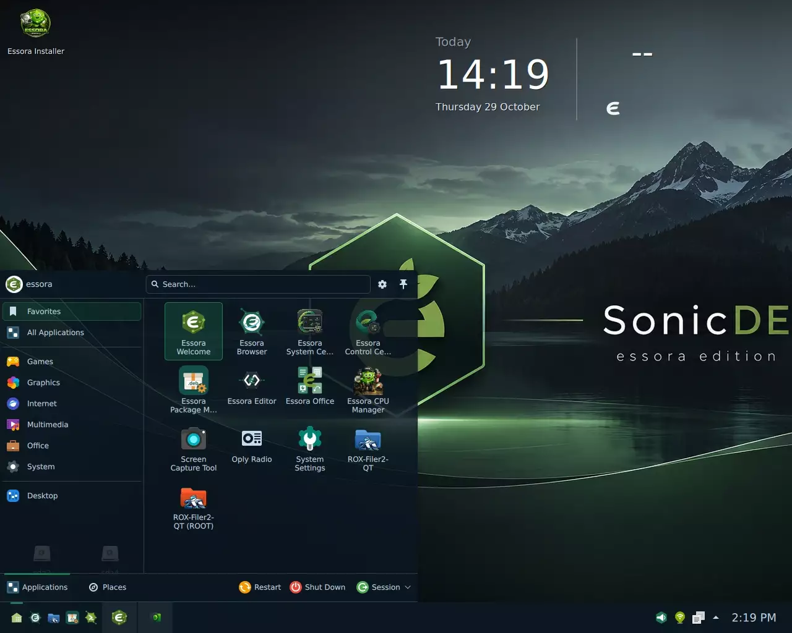This screenshot has width=792, height=633.
Task: Toggle the pin to keep menu open
Action: tap(403, 284)
